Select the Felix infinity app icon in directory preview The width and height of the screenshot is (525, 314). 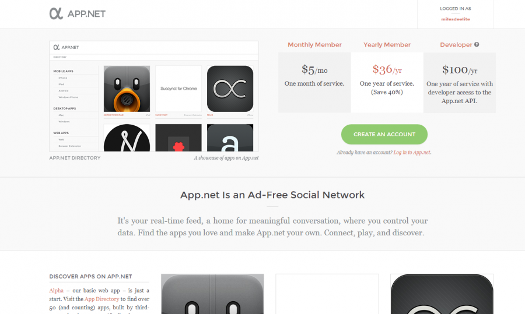(230, 89)
